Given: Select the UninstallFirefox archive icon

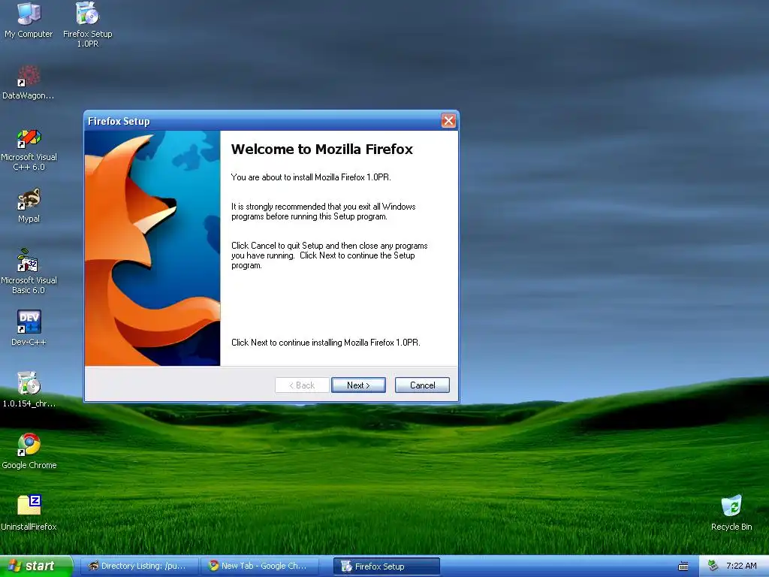Looking at the screenshot, I should [x=29, y=512].
